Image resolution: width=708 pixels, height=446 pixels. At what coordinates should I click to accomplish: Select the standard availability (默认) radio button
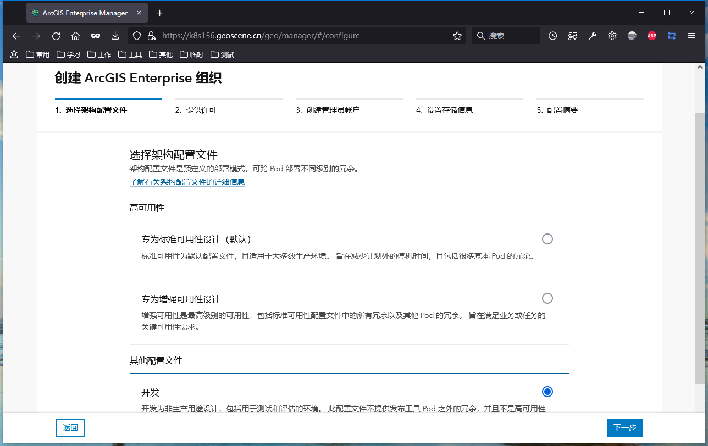tap(547, 239)
